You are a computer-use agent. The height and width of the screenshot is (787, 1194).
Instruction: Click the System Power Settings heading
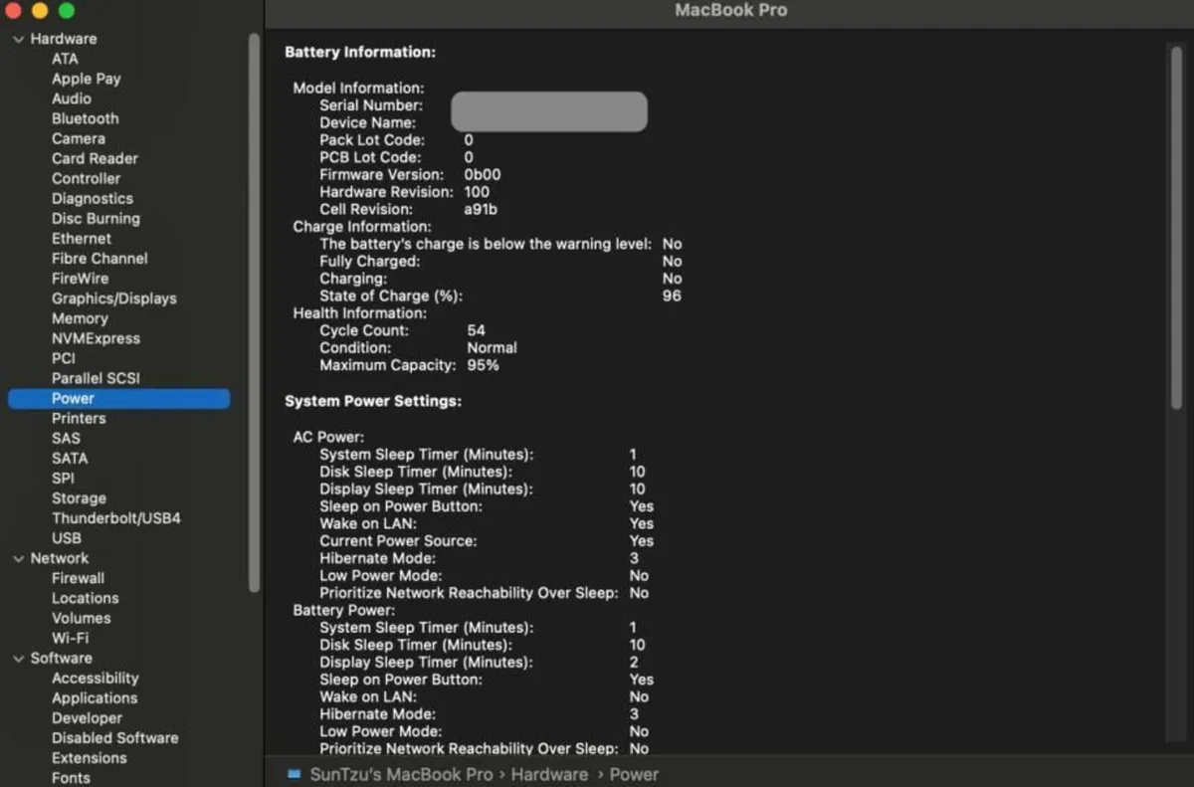373,401
